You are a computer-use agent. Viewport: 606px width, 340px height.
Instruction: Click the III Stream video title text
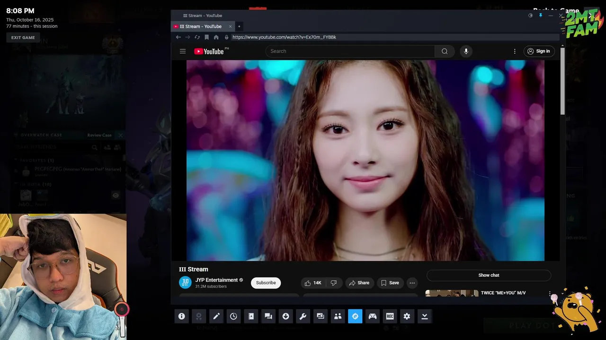[194, 269]
